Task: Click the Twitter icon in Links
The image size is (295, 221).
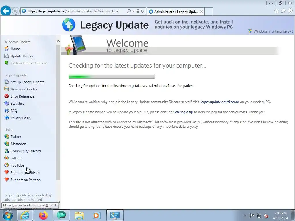Action: 7,136
